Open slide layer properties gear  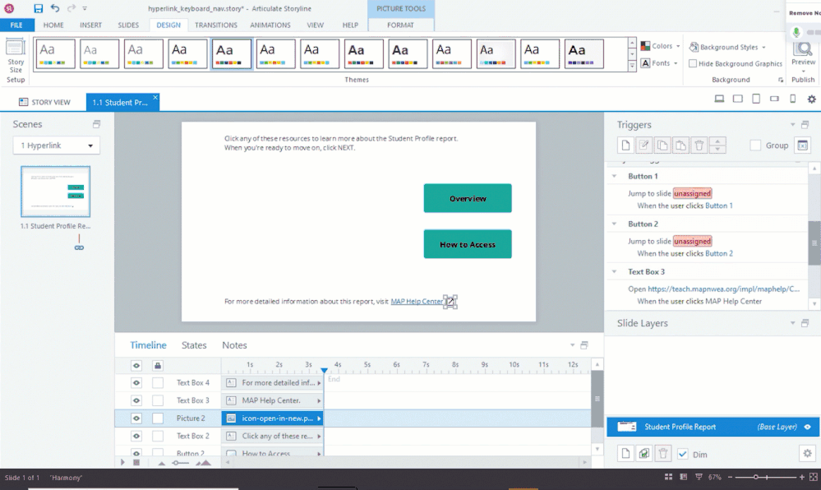[x=806, y=454]
